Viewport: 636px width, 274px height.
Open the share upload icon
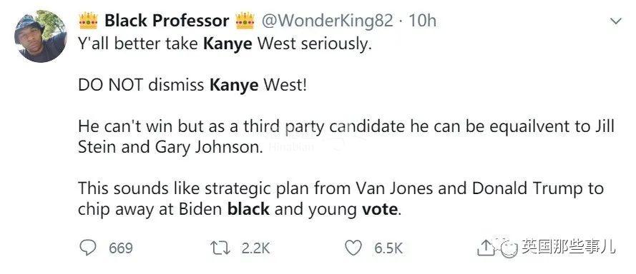click(x=484, y=248)
